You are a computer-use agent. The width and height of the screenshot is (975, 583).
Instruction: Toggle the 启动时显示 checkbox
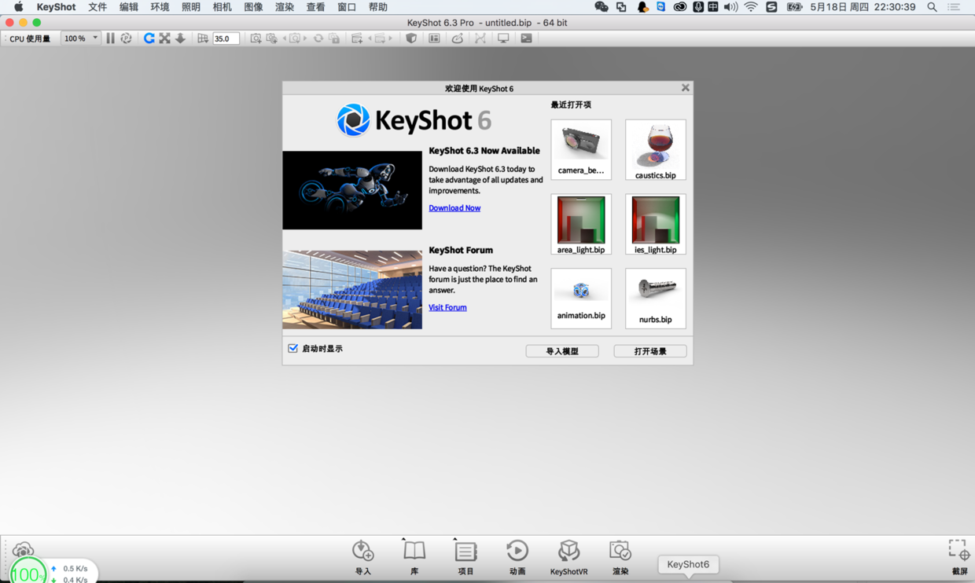click(292, 348)
